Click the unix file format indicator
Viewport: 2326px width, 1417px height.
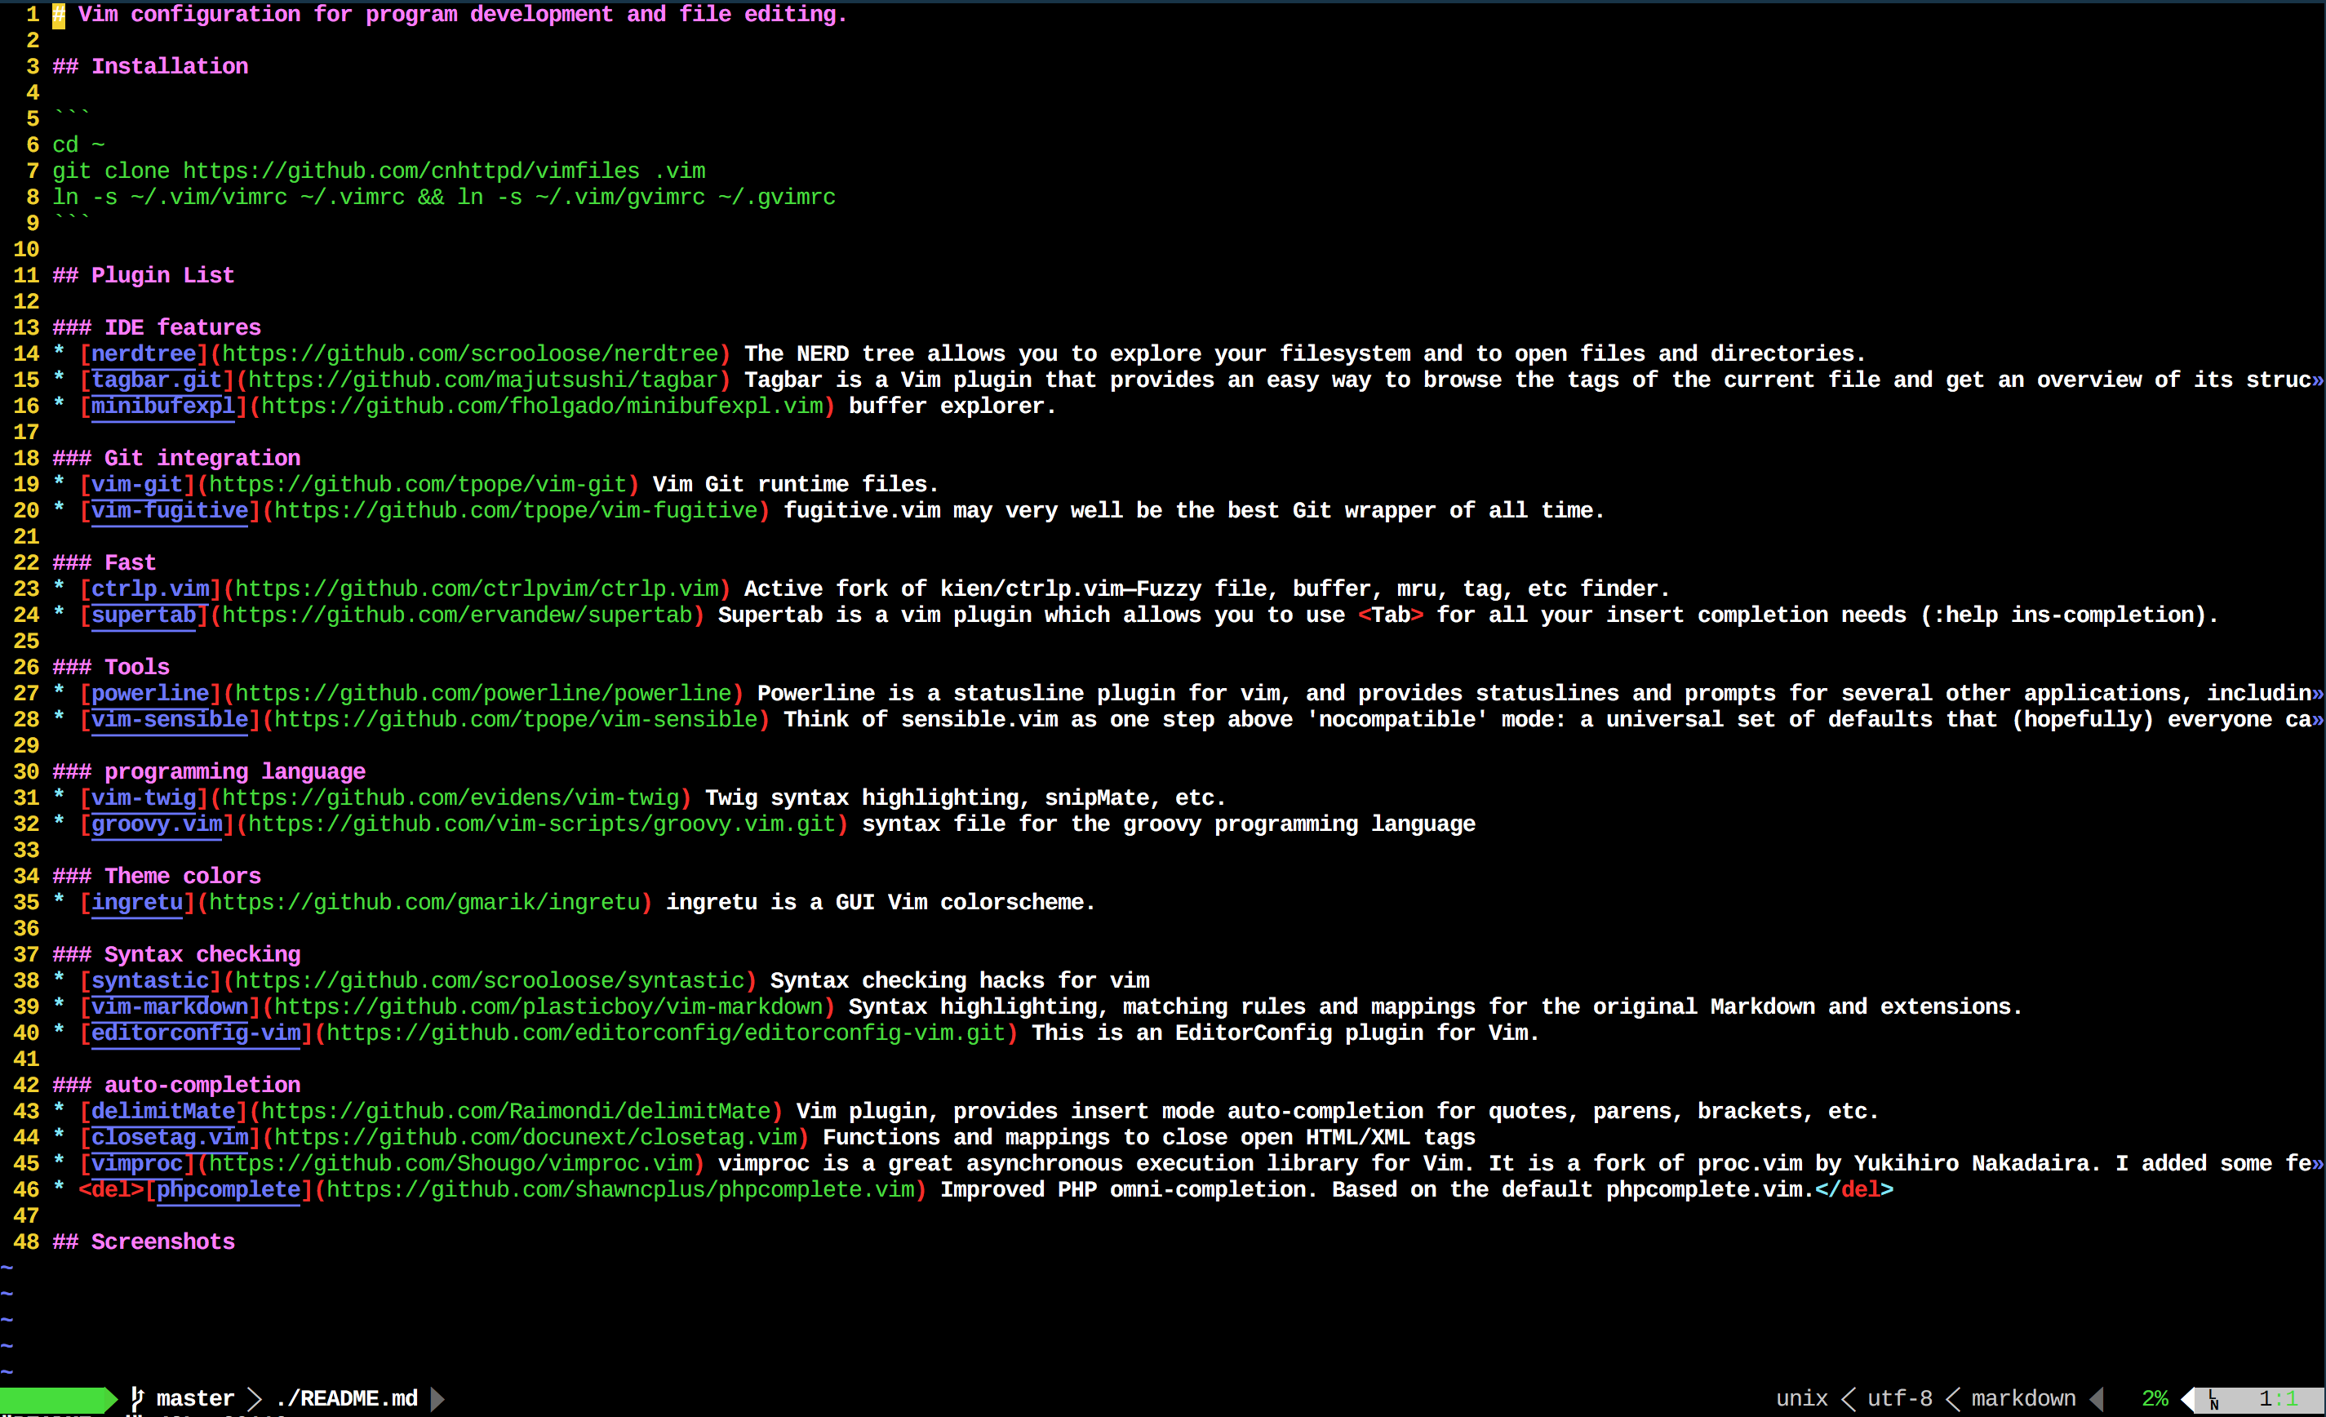click(1801, 1398)
